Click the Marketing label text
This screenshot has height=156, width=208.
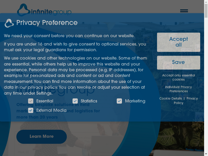click(135, 101)
